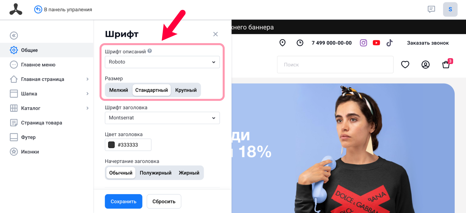
Task: Open the Шрифт описаний dropdown
Action: 162,62
